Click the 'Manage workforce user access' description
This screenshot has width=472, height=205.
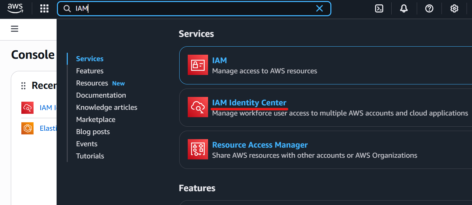click(340, 113)
